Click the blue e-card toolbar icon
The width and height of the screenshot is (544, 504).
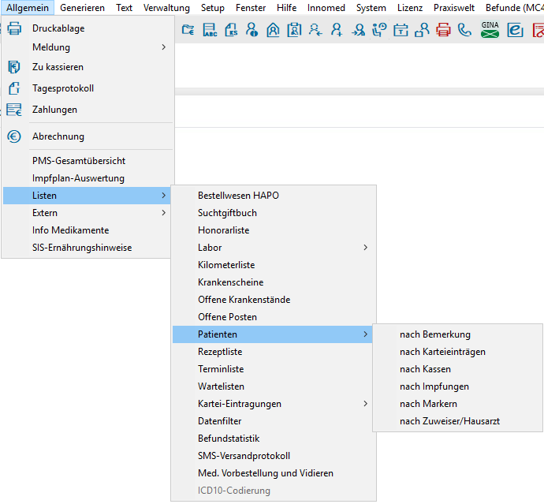coord(515,30)
